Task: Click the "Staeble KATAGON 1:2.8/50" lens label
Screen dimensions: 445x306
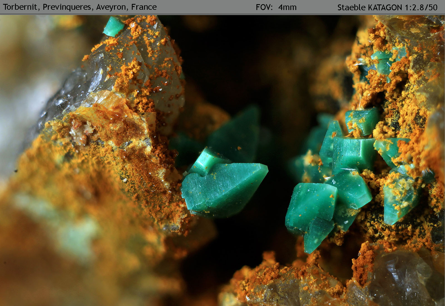Action: point(387,7)
